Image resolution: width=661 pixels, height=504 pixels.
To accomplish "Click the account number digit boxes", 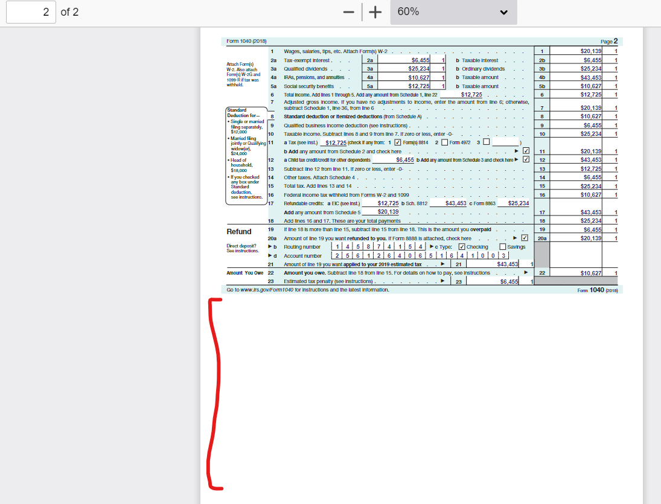I will coord(420,255).
